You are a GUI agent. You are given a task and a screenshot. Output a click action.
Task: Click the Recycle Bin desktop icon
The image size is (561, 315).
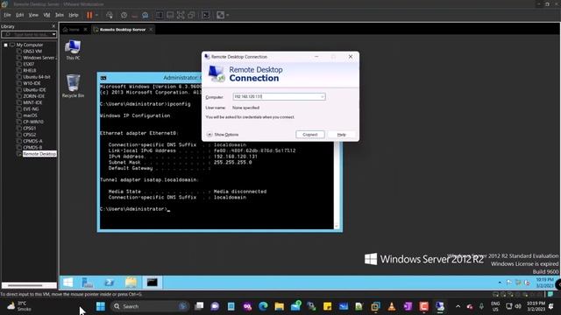point(73,86)
